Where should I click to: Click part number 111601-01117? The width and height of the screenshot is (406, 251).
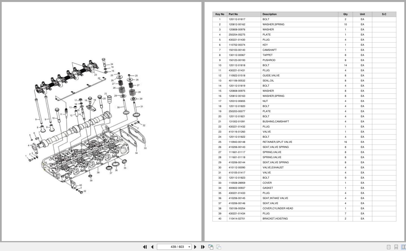237,152
